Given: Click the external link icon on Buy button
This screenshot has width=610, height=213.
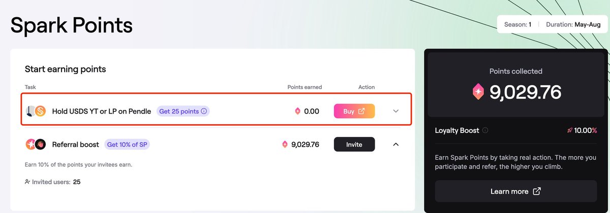Looking at the screenshot, I should [361, 111].
